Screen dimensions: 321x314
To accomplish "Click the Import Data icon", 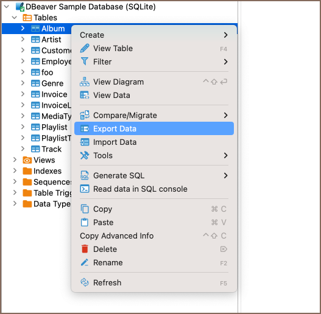I will point(85,142).
